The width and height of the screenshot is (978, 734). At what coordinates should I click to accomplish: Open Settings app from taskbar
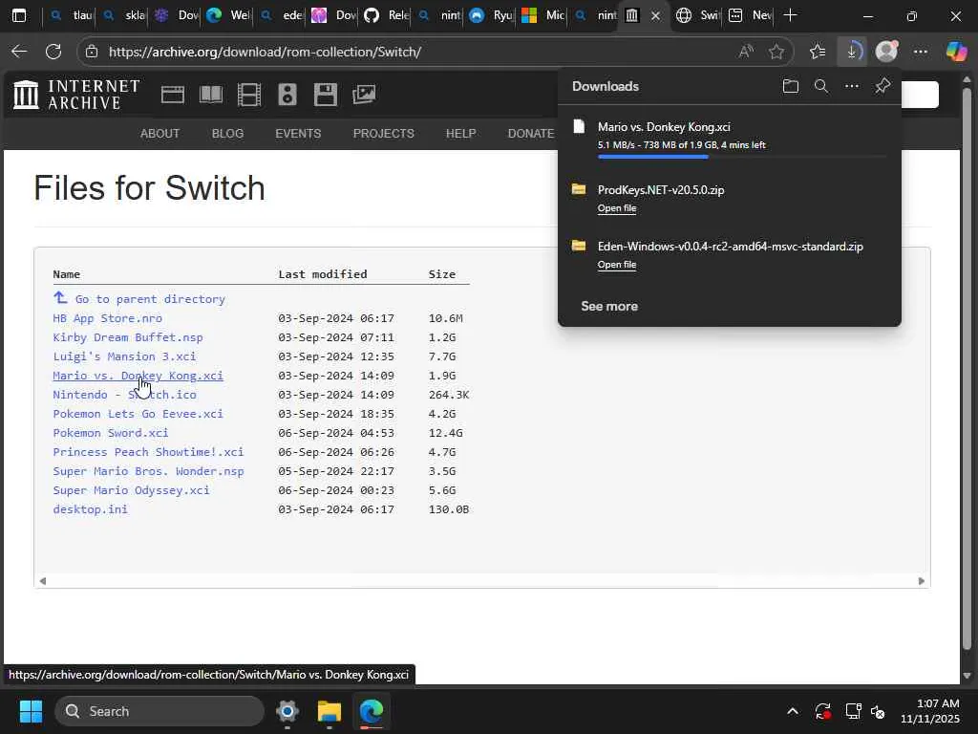[287, 711]
